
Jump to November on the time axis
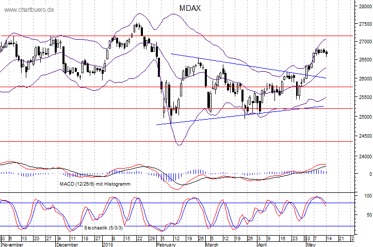point(12,244)
